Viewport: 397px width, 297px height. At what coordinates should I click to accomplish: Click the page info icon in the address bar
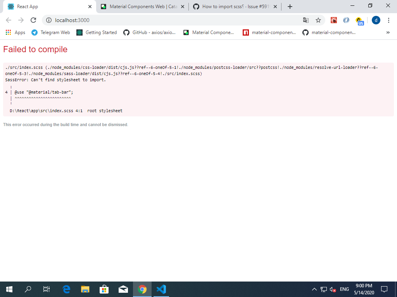[x=49, y=20]
